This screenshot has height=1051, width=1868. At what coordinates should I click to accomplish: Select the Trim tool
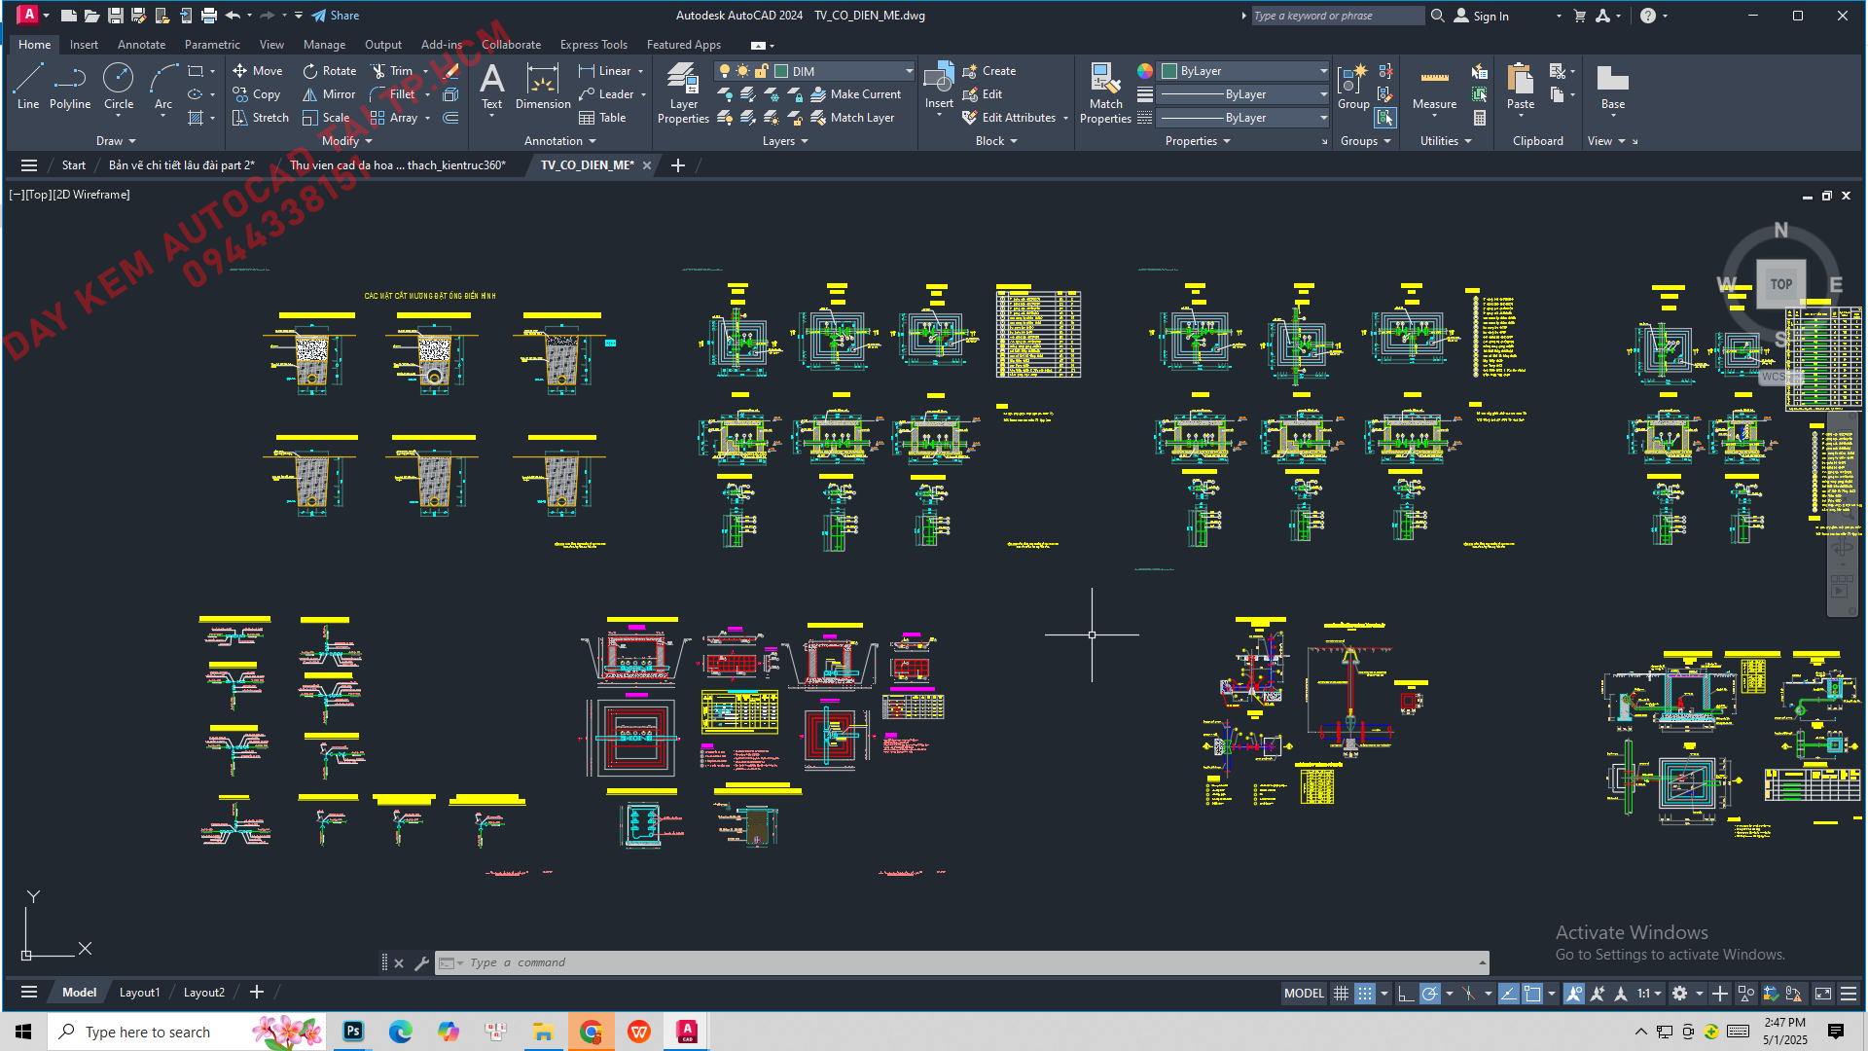click(x=392, y=71)
